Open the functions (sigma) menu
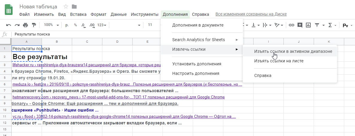 pyautogui.click(x=330, y=25)
